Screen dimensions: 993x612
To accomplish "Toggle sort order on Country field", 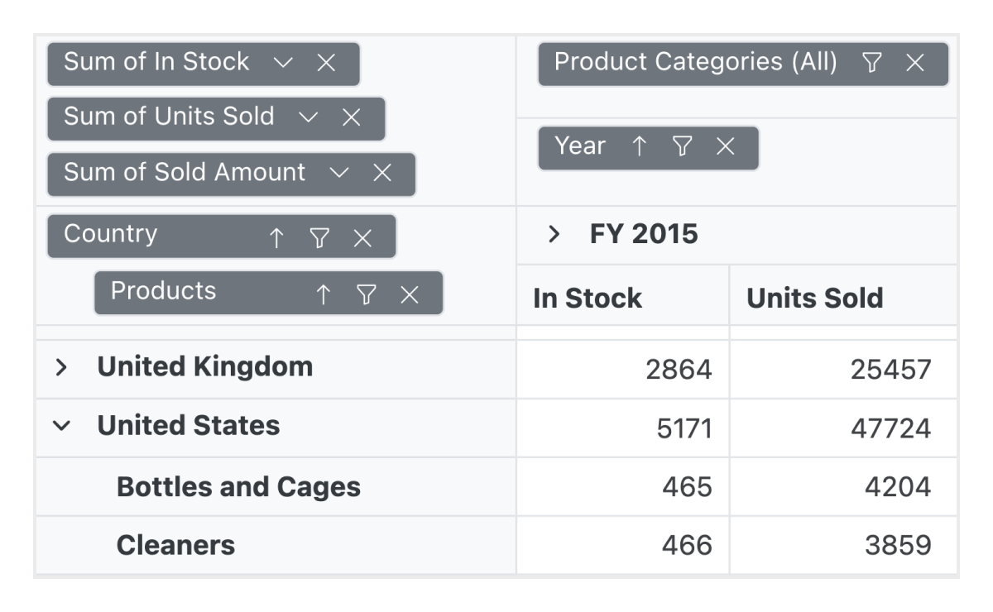I will pos(276,238).
